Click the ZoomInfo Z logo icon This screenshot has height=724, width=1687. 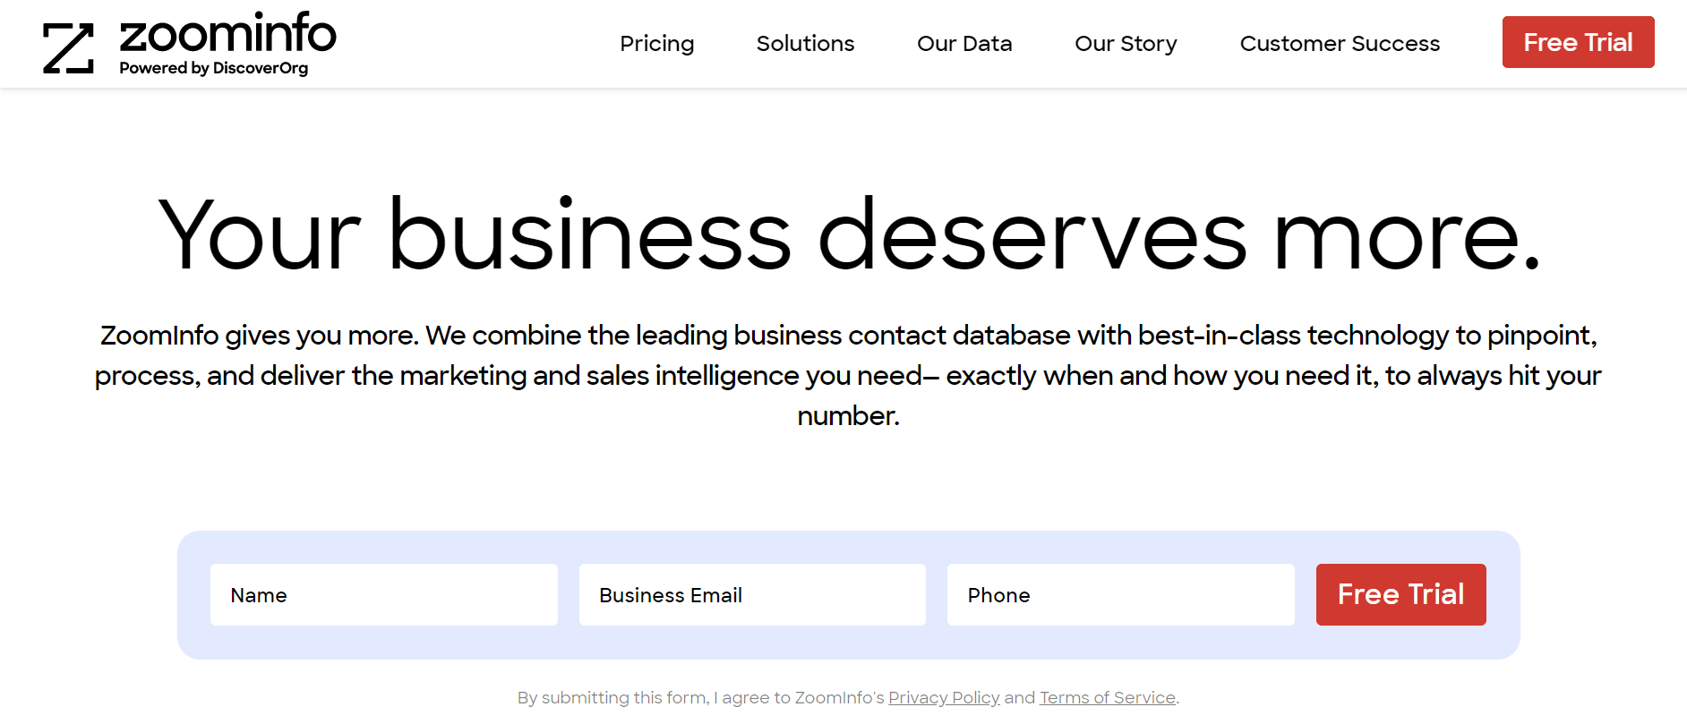click(x=68, y=47)
